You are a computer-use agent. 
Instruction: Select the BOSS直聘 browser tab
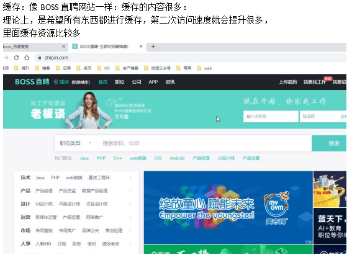(x=107, y=47)
